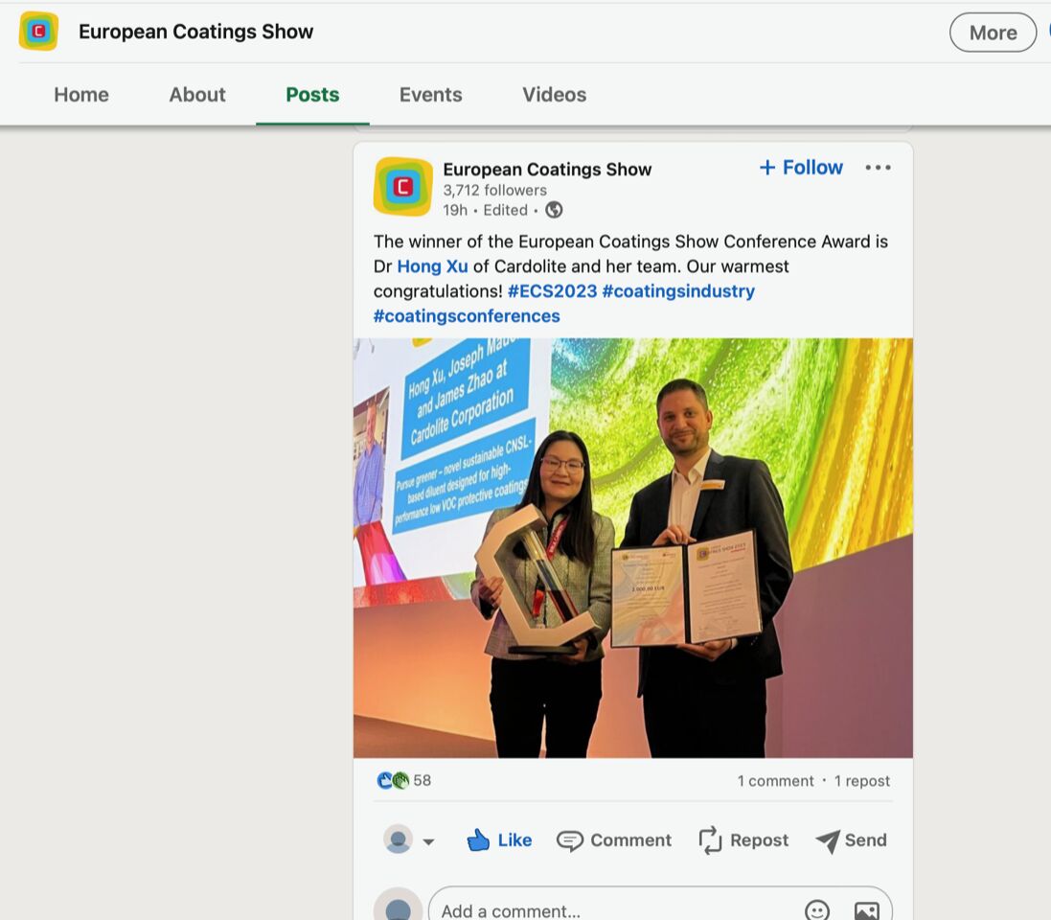Viewport: 1051px width, 920px height.
Task: Open the Videos tab
Action: [x=555, y=95]
